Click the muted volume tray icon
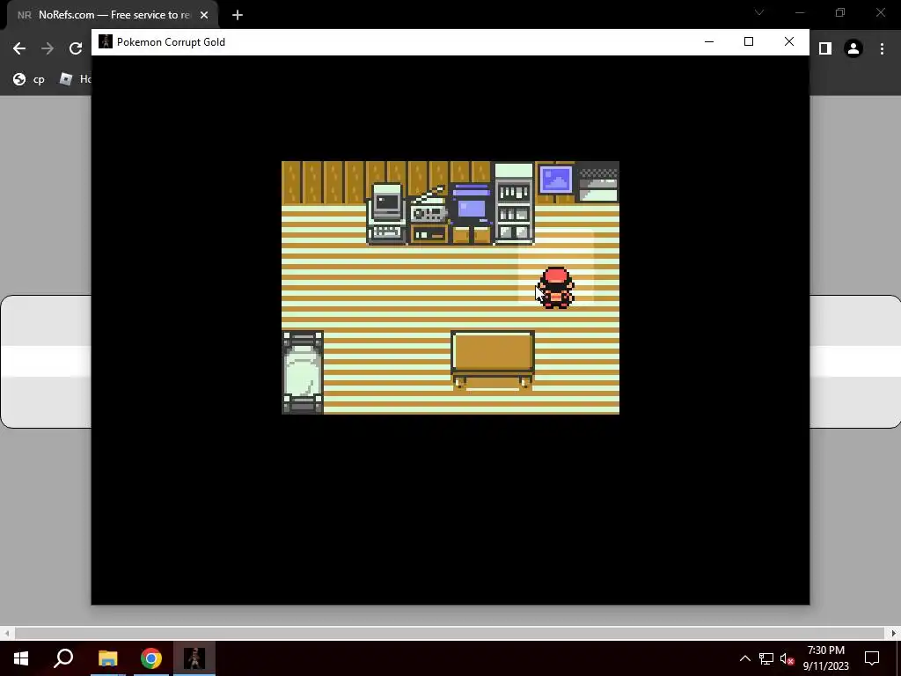The width and height of the screenshot is (901, 676). pos(787,658)
